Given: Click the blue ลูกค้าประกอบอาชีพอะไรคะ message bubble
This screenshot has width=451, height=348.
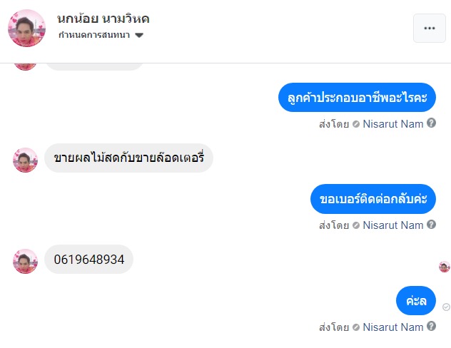Looking at the screenshot, I should [x=357, y=98].
